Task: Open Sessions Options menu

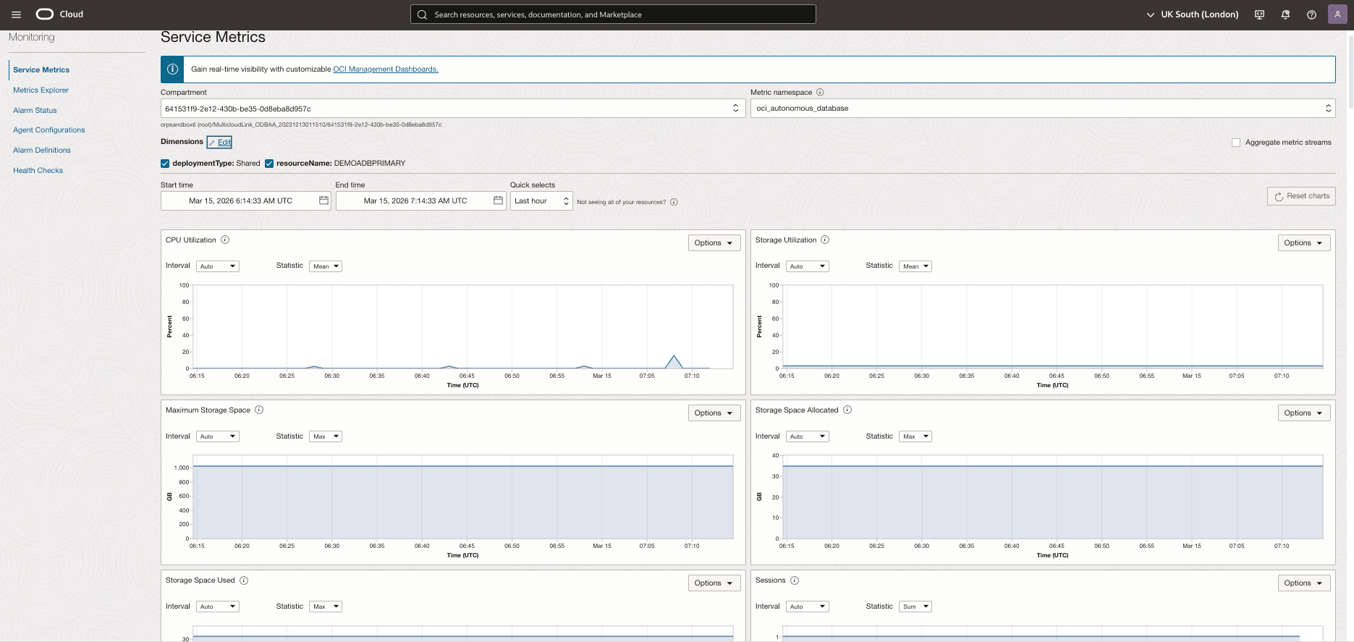Action: (1303, 583)
